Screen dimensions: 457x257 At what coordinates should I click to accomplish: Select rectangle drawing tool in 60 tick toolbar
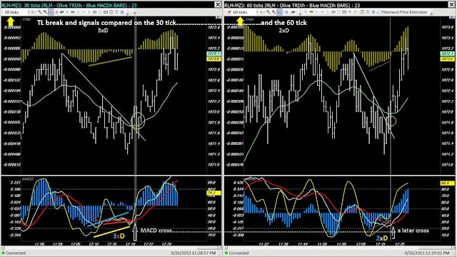pos(344,12)
